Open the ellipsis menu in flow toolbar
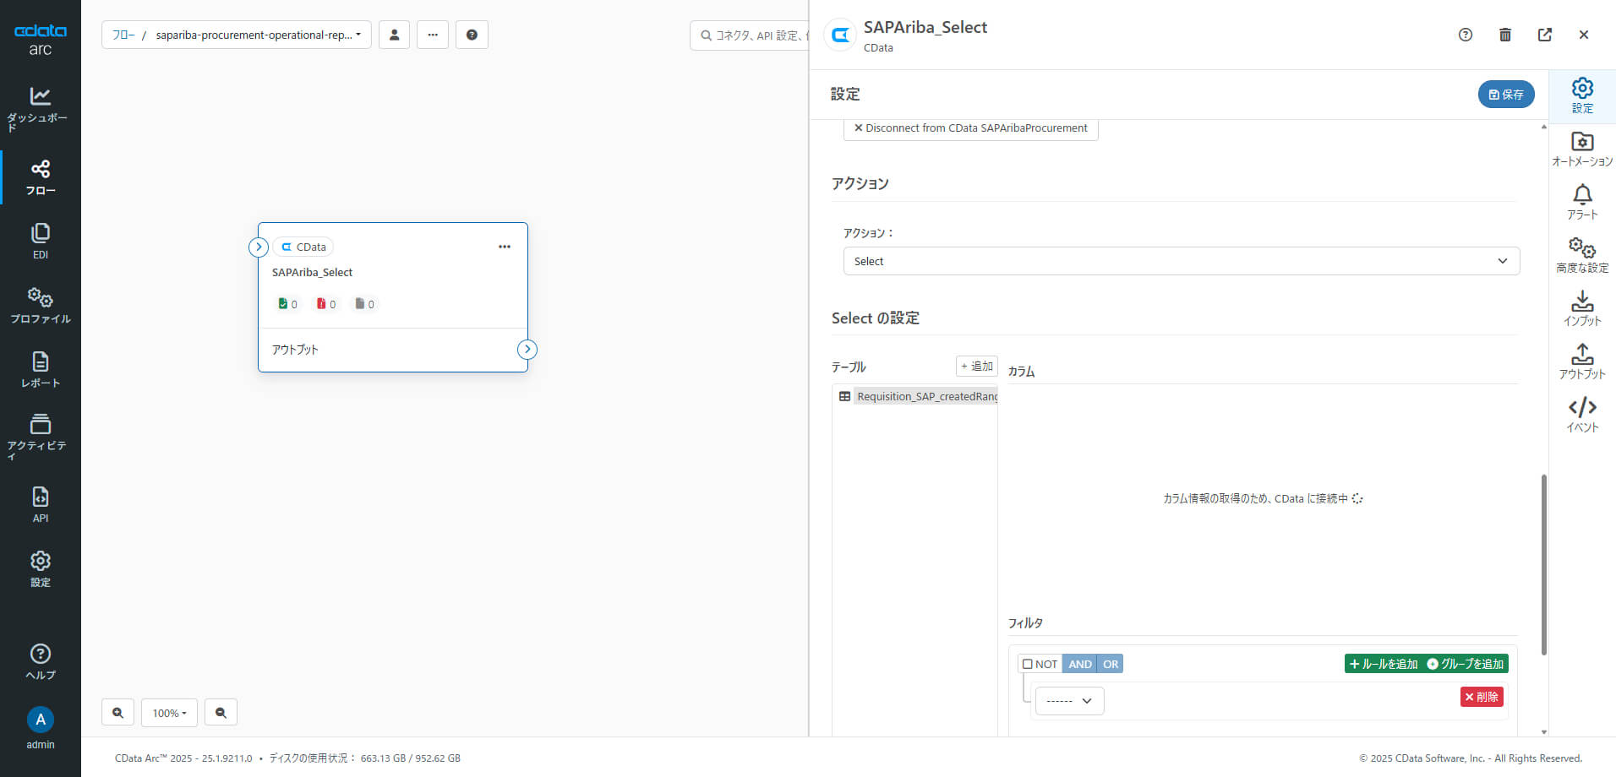 (x=433, y=35)
